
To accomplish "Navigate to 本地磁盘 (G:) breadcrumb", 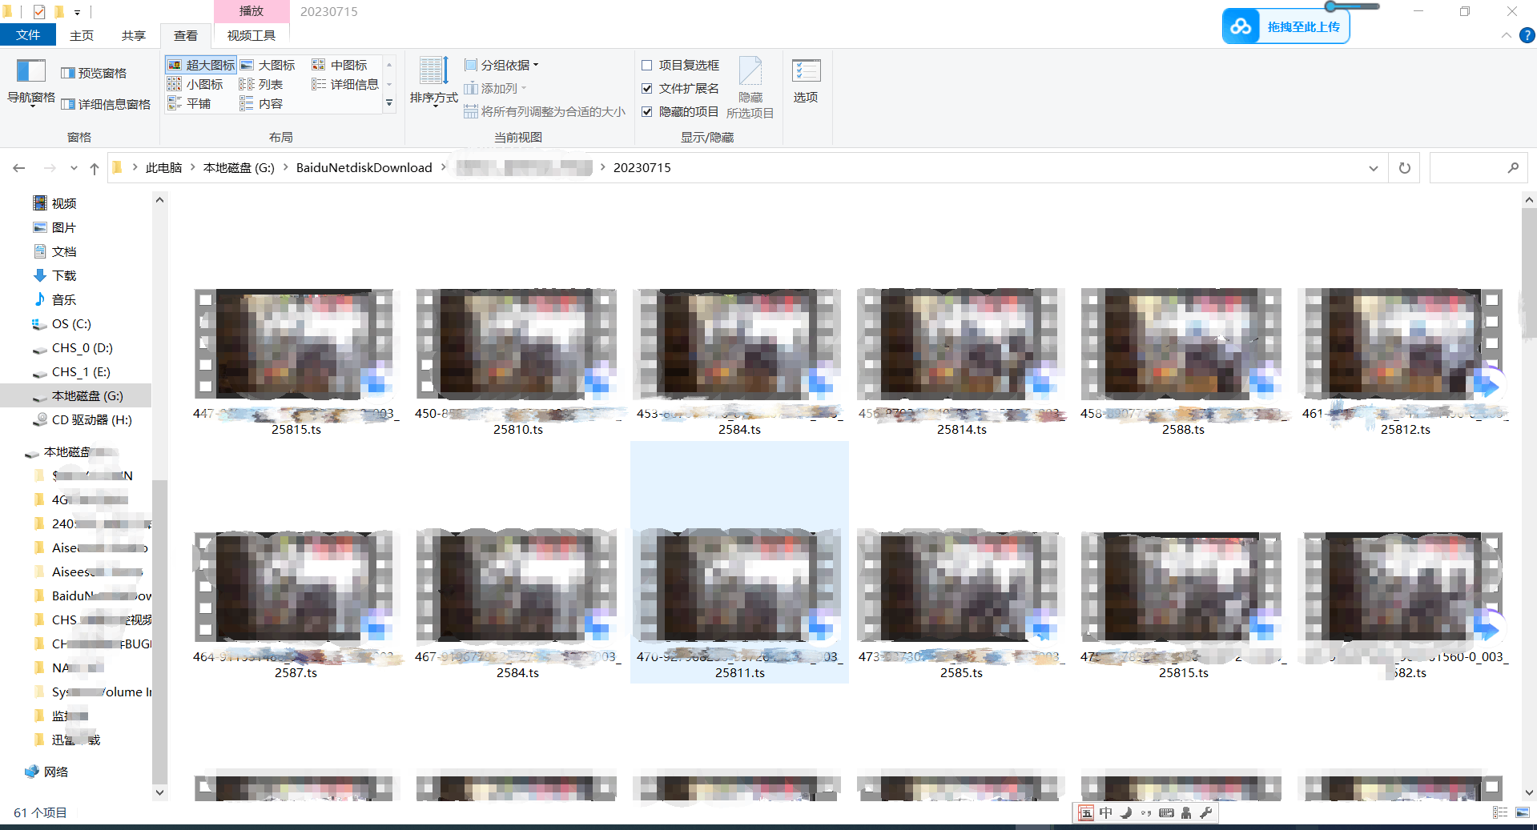I will point(239,167).
